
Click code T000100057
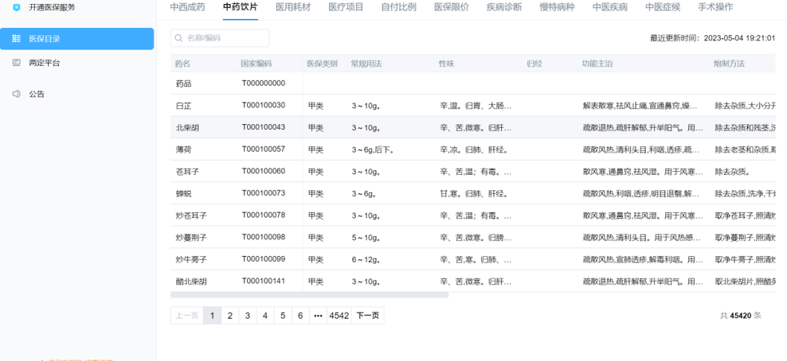point(264,149)
